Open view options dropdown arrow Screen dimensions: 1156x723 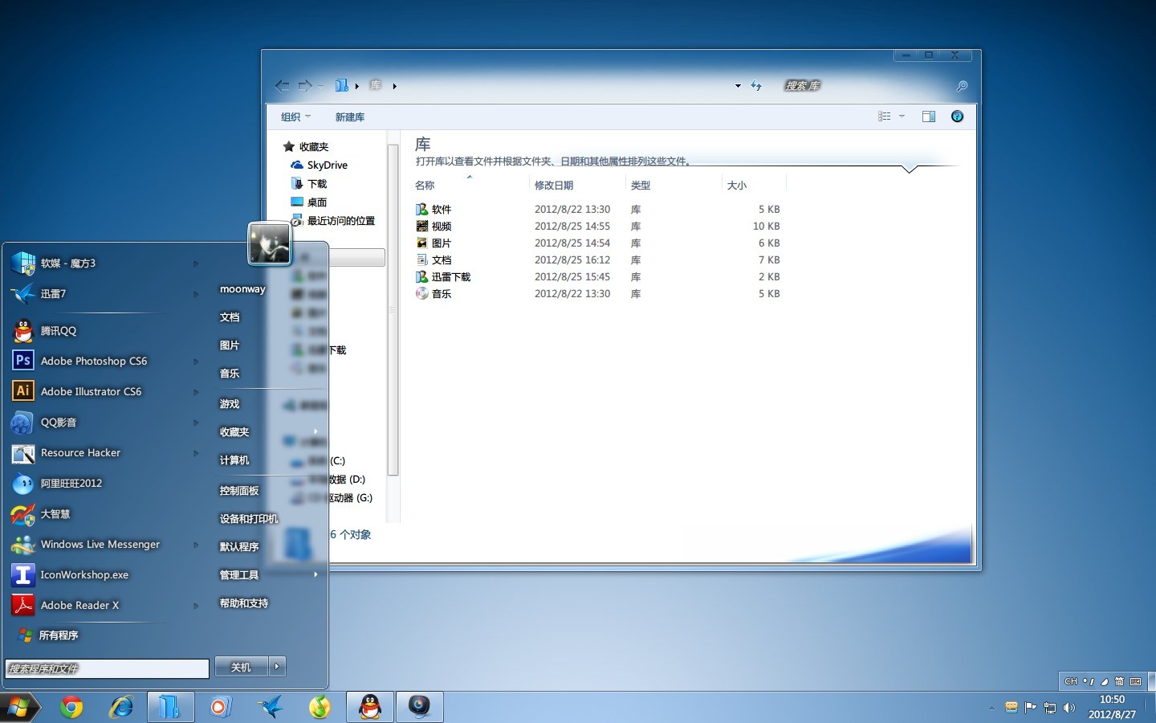(x=902, y=116)
